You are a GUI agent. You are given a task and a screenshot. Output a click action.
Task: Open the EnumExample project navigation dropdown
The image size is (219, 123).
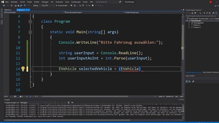click(x=34, y=12)
